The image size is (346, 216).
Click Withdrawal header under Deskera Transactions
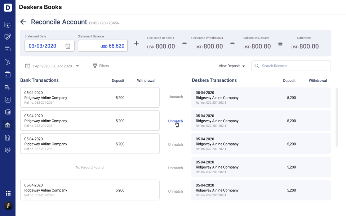pyautogui.click(x=318, y=81)
